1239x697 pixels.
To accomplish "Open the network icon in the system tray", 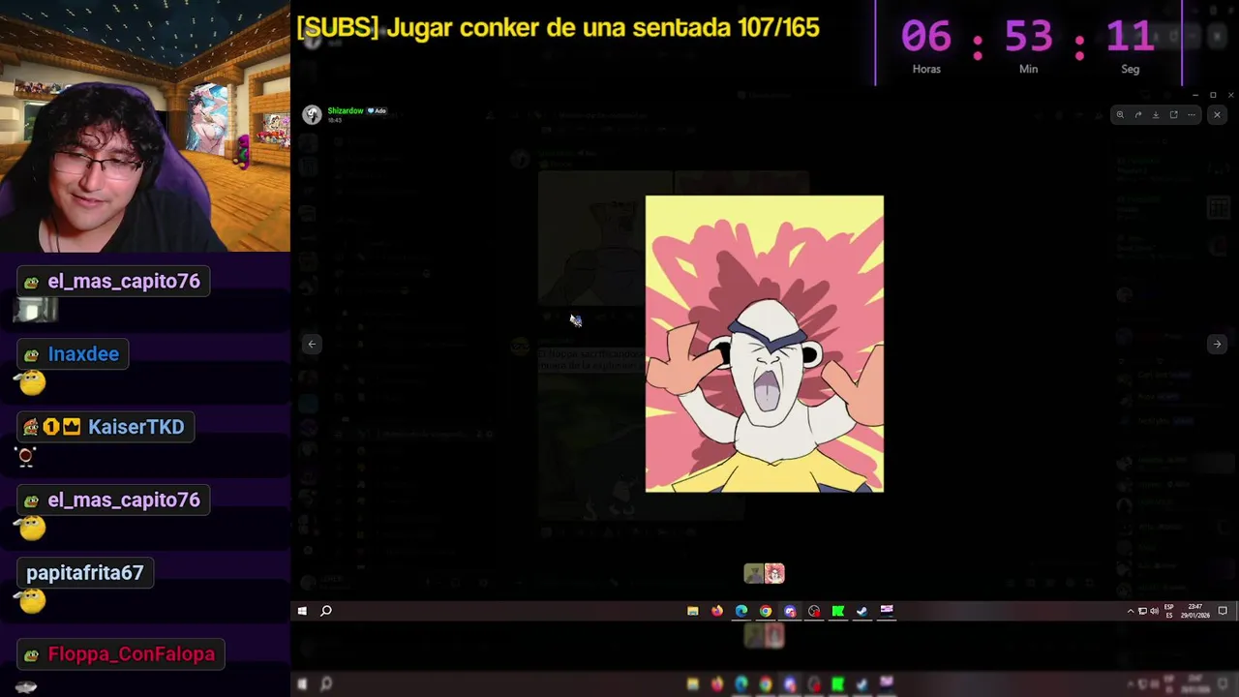I will [x=1142, y=611].
